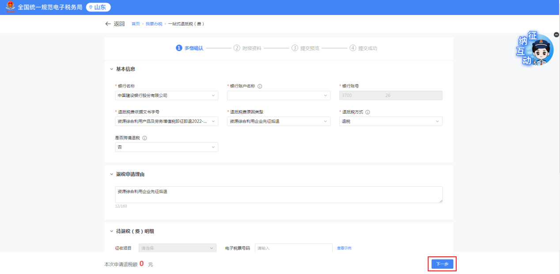Click the tax bureau emblem logo
The height and width of the screenshot is (274, 560).
coord(10,7)
